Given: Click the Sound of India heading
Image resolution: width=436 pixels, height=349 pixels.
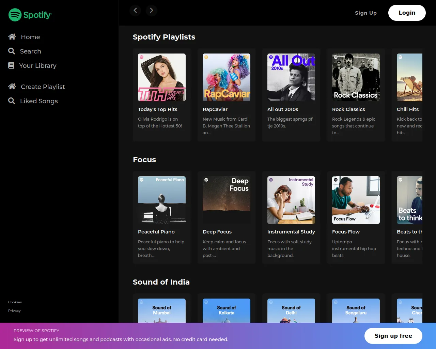Looking at the screenshot, I should pos(161,282).
